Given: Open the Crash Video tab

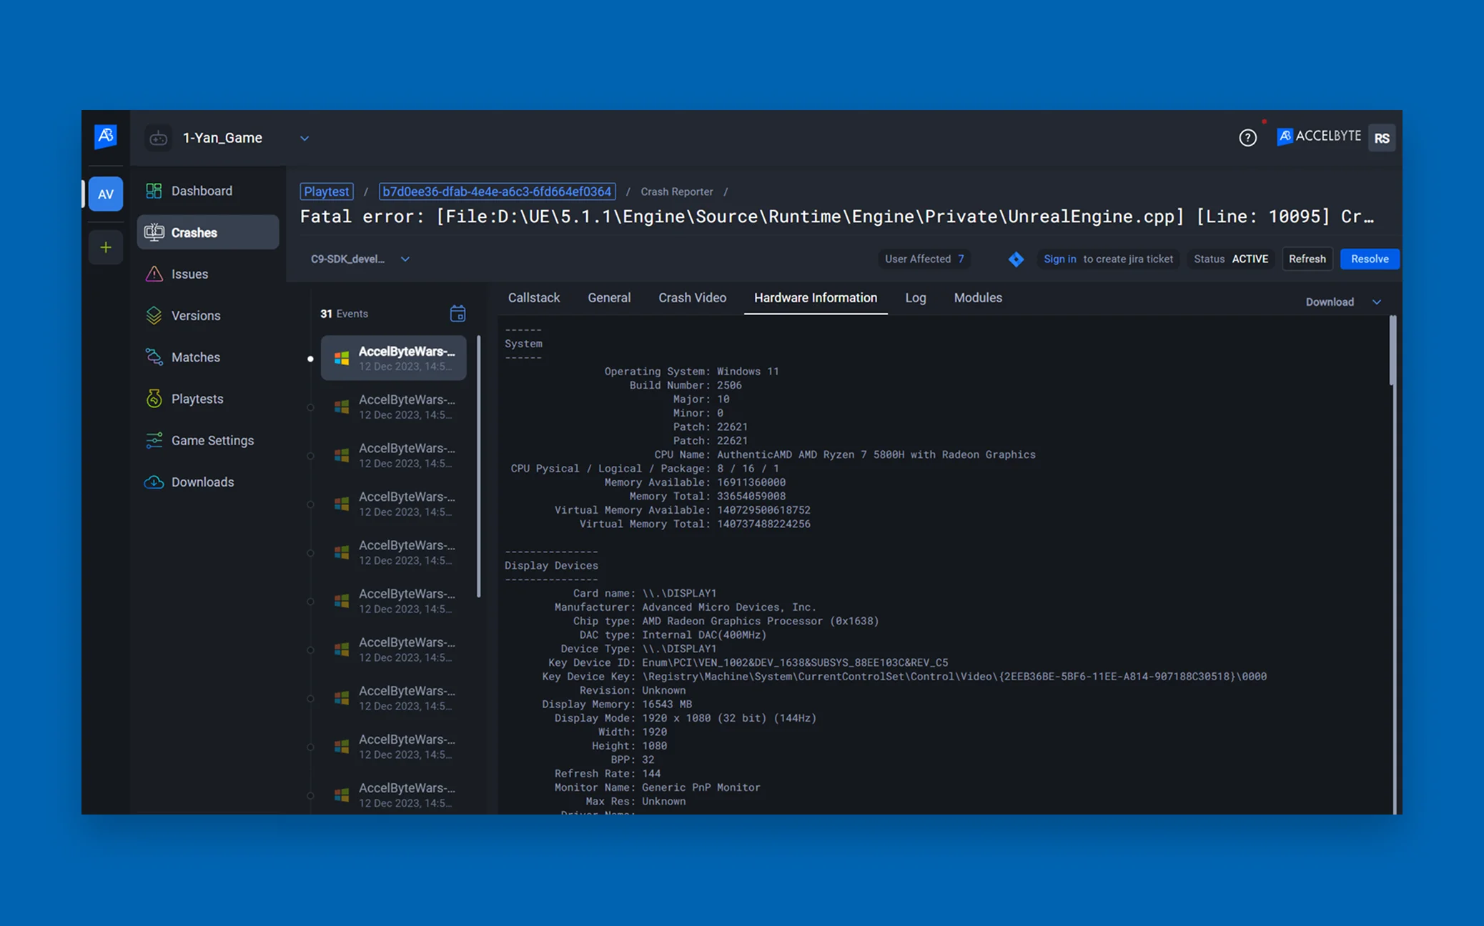Looking at the screenshot, I should click(x=692, y=298).
